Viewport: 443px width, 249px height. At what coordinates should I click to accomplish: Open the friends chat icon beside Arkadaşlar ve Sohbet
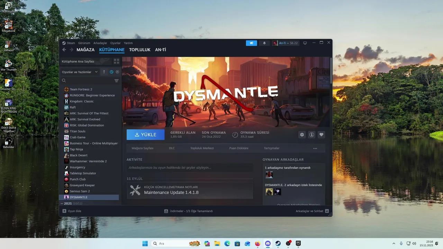coord(327,211)
